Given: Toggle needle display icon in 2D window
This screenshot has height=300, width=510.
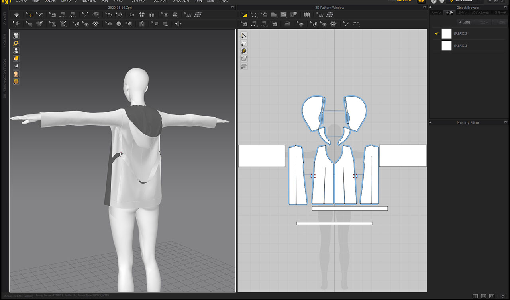Looking at the screenshot, I should pos(244,35).
